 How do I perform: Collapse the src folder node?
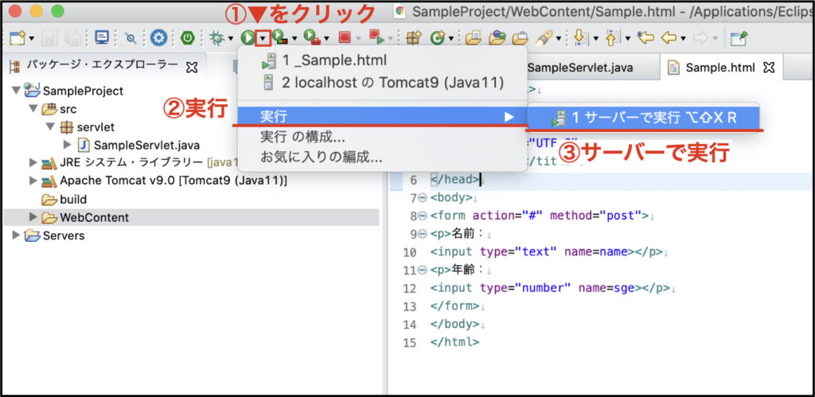(33, 110)
